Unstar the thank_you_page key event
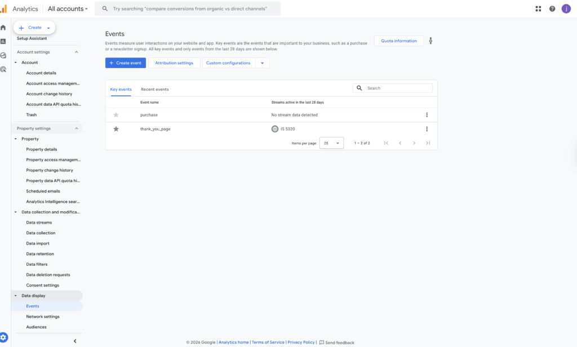The image size is (577, 347). (116, 129)
